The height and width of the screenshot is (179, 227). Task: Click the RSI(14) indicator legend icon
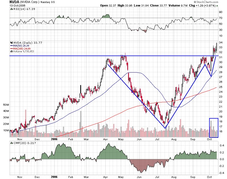click(x=11, y=9)
